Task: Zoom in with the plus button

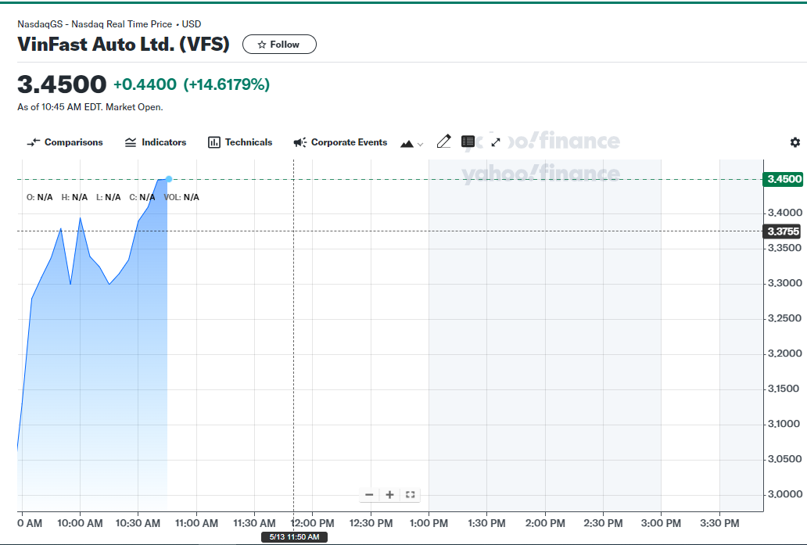Action: tap(389, 494)
